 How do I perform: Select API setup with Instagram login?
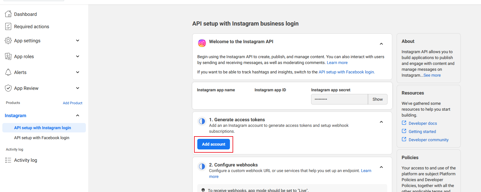(x=44, y=128)
